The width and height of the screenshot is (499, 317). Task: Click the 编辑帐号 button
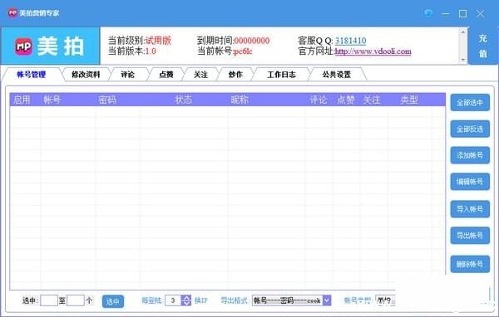pos(470,182)
